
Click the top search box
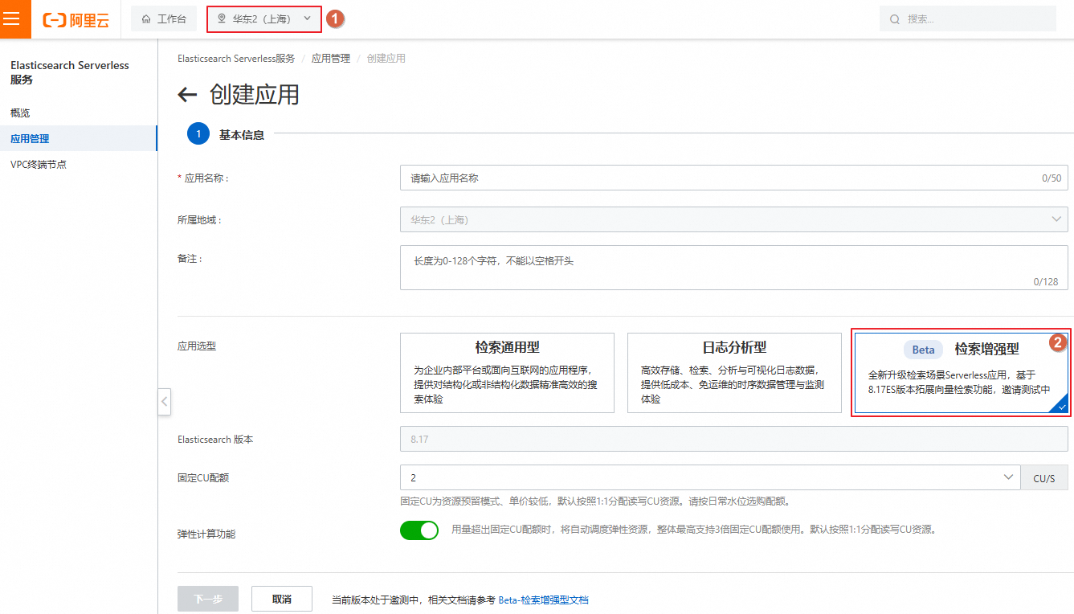point(968,18)
